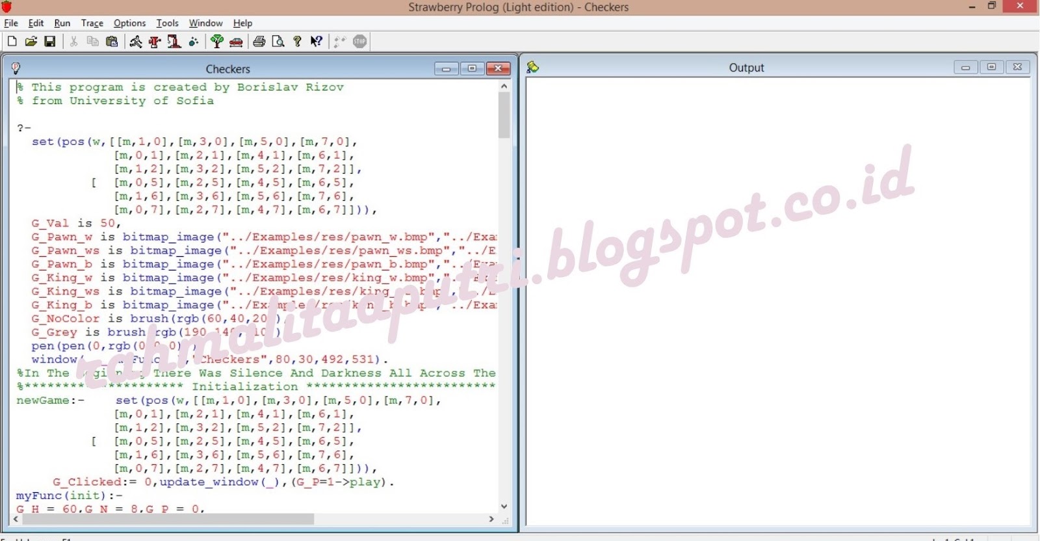Click the scroll left arrow in the Checkers editor
Image resolution: width=1040 pixels, height=541 pixels.
(16, 520)
